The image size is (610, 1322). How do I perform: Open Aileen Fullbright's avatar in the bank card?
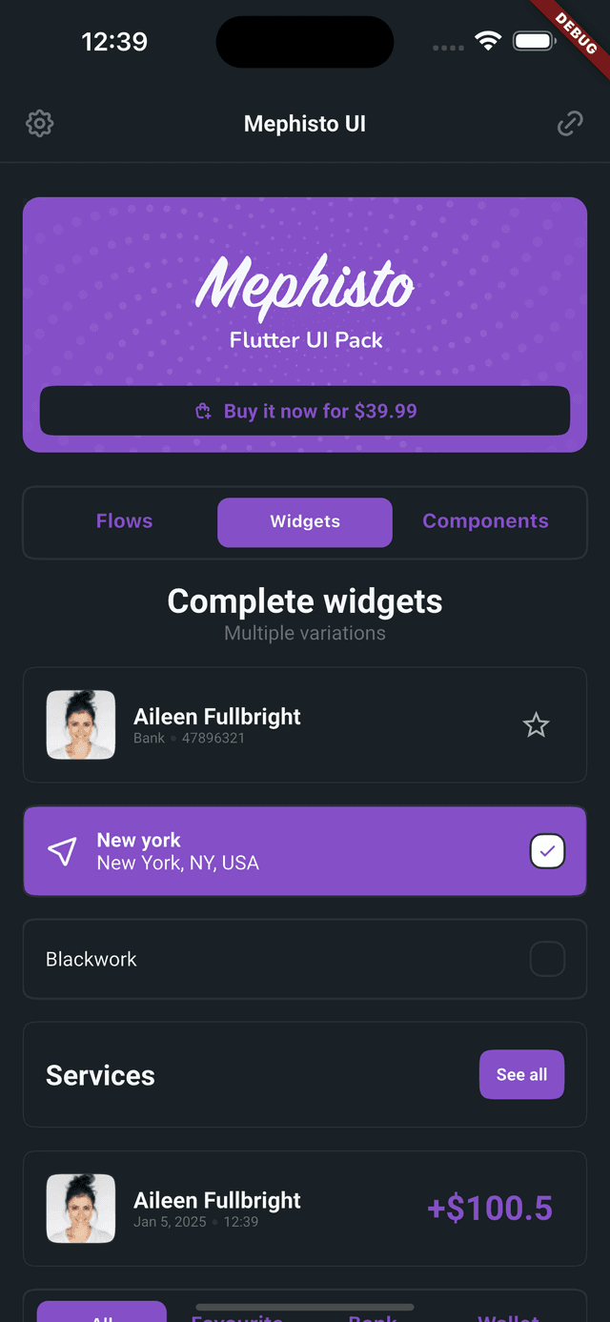coord(81,725)
